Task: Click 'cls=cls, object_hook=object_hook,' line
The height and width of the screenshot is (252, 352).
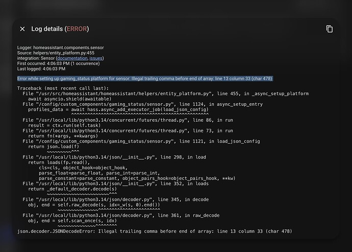Action: 83,168
